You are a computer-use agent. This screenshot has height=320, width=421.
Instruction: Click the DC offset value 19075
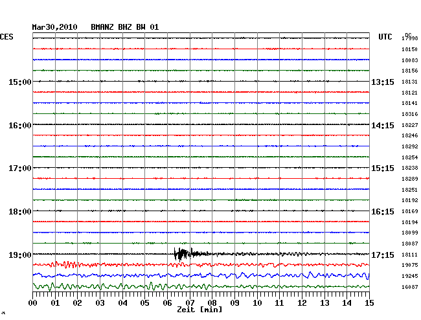click(410, 265)
